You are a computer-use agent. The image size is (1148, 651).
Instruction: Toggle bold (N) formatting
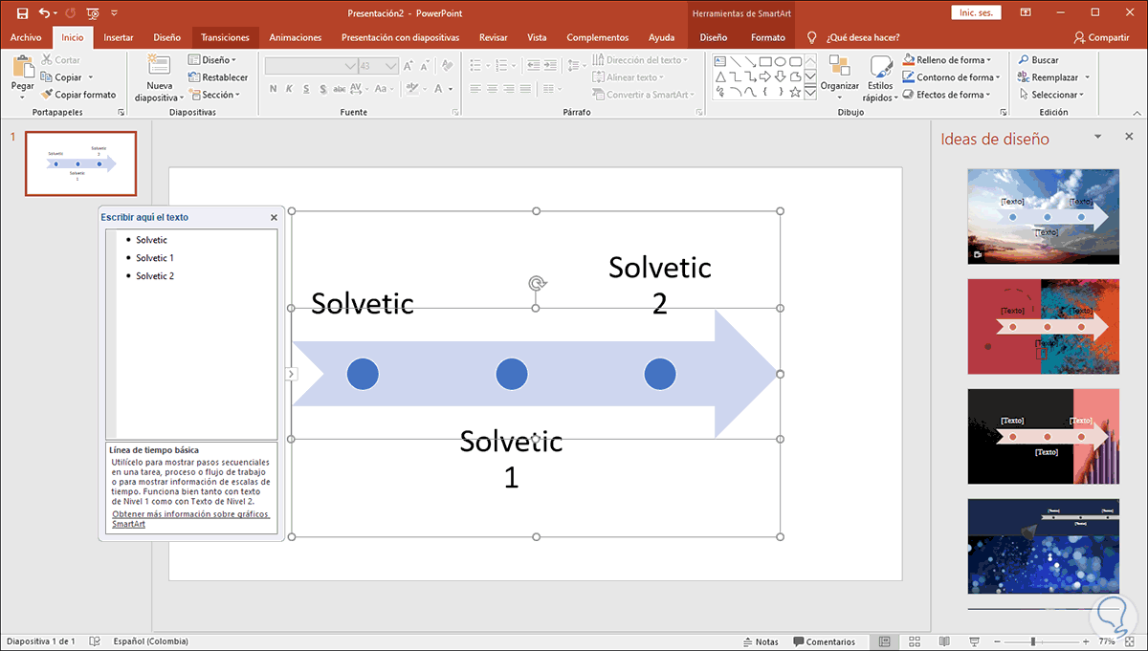coord(274,89)
